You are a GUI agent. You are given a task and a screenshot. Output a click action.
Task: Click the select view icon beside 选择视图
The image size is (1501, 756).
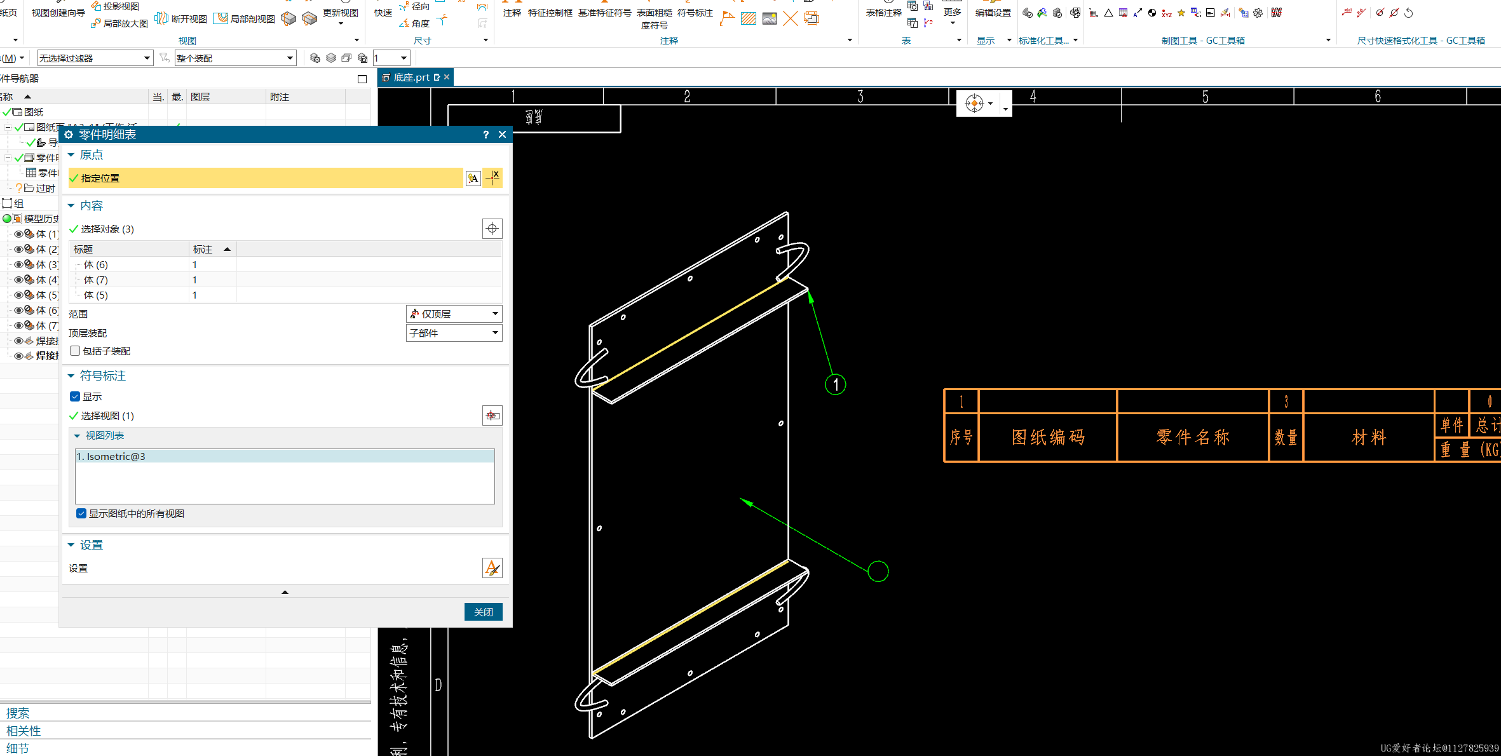pyautogui.click(x=492, y=415)
